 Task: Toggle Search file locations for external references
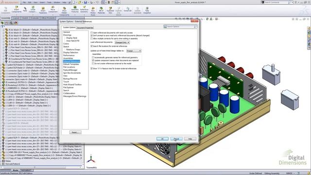92,46
